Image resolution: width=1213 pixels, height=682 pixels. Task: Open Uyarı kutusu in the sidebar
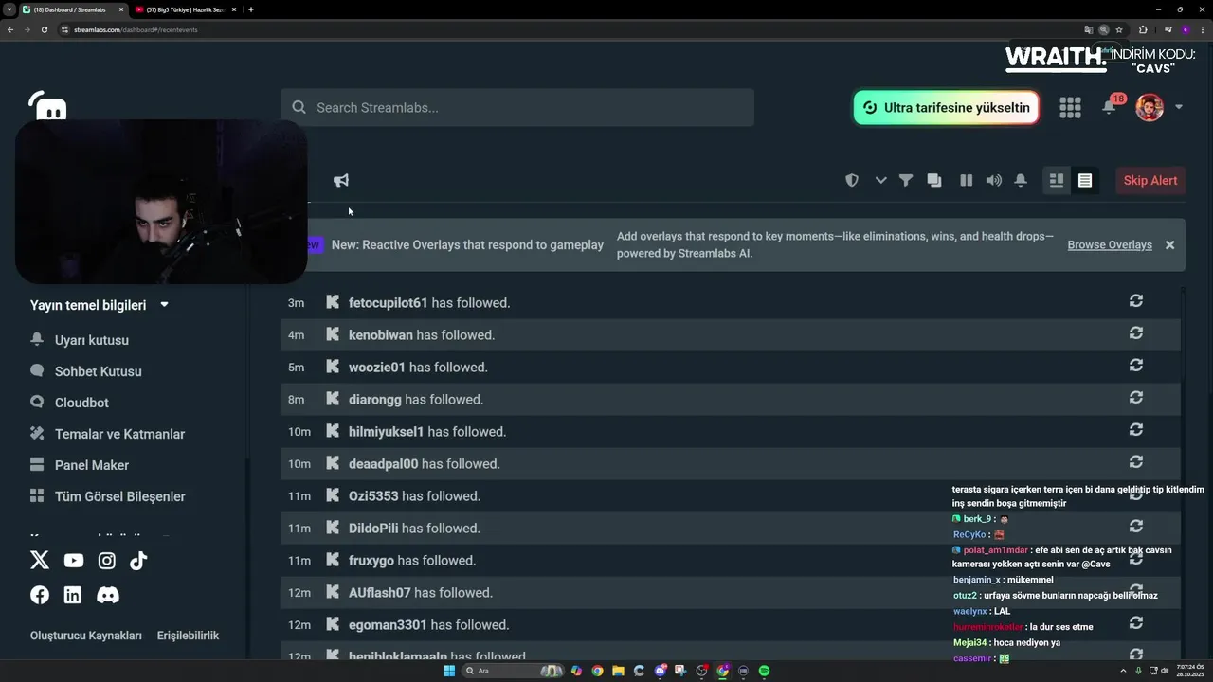tap(80, 340)
